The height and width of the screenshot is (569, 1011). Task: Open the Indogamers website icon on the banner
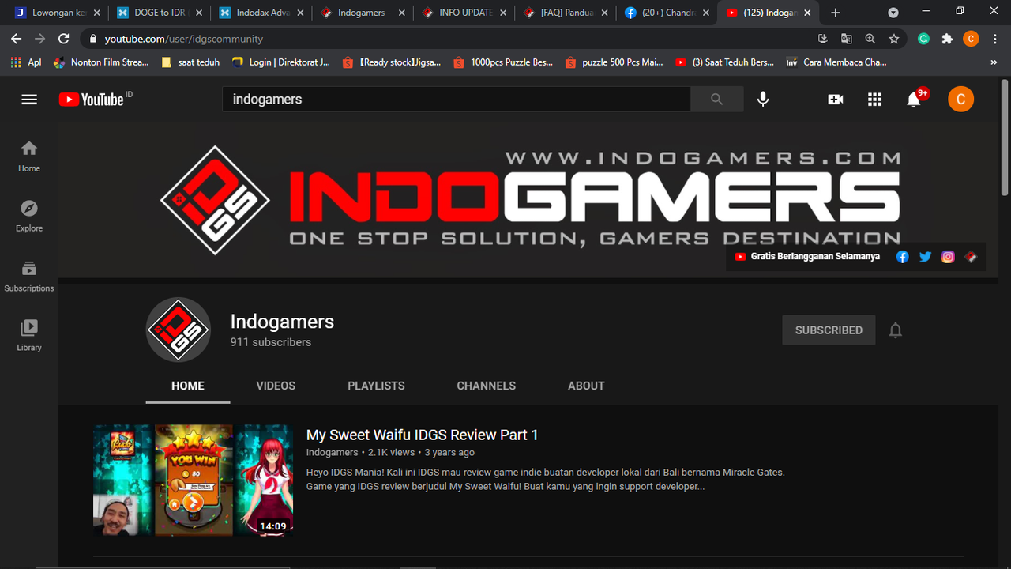point(971,257)
